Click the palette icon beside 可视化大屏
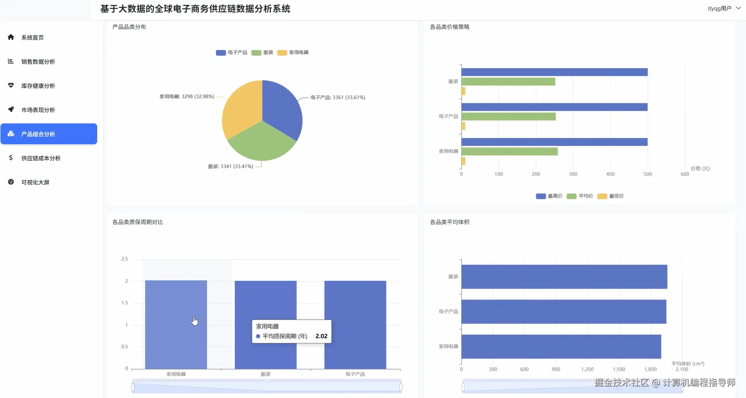 tap(11, 182)
